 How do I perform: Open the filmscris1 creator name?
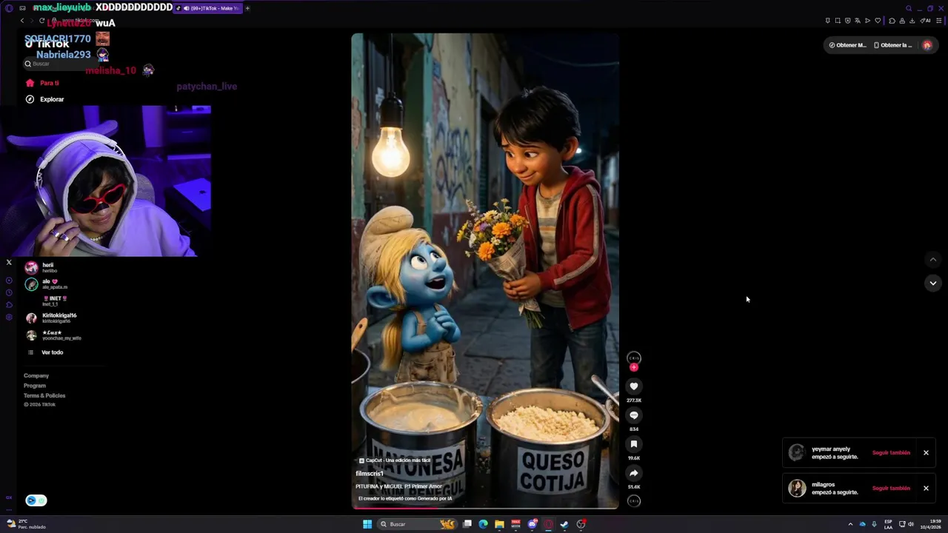370,474
